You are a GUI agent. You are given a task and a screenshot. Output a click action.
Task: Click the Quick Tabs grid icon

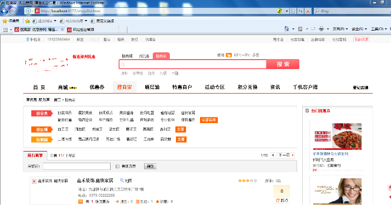(x=5, y=30)
